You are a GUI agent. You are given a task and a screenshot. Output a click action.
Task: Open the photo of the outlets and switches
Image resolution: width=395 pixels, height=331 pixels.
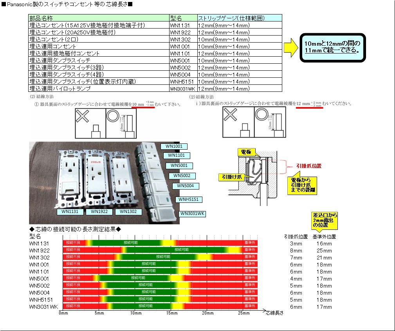(104, 183)
